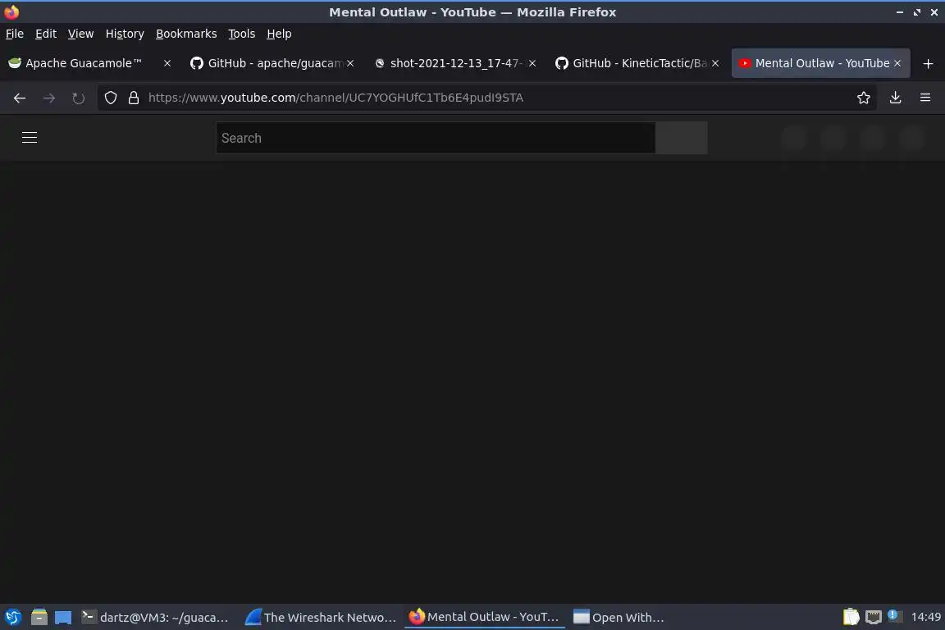
Task: Minimize the Firefox window
Action: [x=900, y=12]
